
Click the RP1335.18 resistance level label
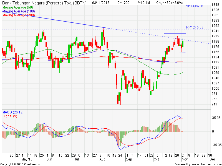coord(195,6)
